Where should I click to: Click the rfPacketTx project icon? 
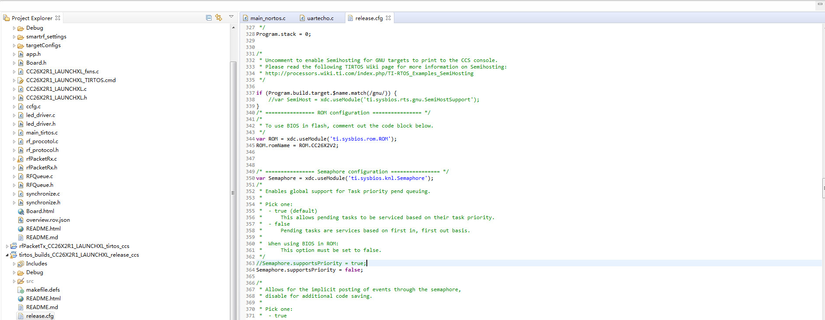tap(14, 246)
